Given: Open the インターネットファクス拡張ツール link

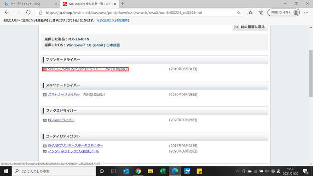Looking at the screenshot, I should (74, 151).
